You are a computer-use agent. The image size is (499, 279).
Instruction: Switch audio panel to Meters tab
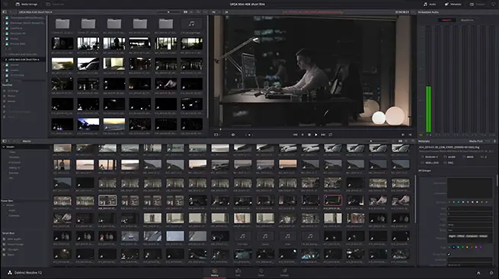(x=446, y=20)
